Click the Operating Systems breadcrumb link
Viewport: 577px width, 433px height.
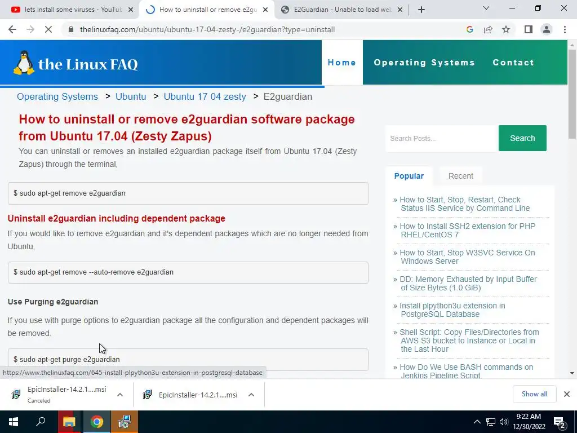coord(57,96)
